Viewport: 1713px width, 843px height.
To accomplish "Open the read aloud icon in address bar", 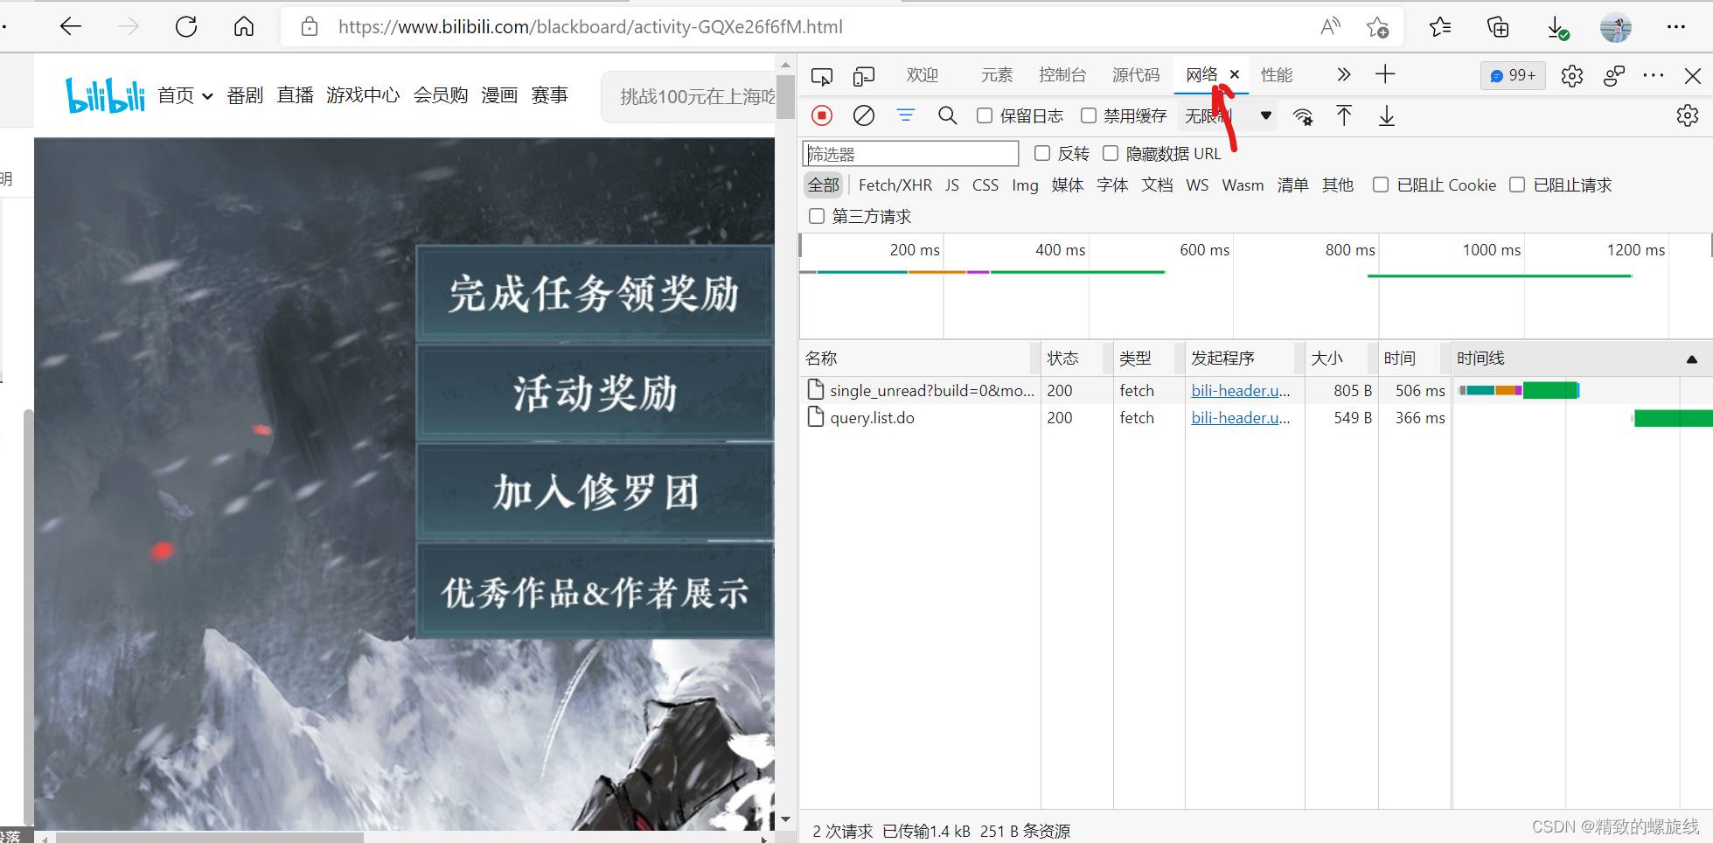I will pyautogui.click(x=1330, y=27).
